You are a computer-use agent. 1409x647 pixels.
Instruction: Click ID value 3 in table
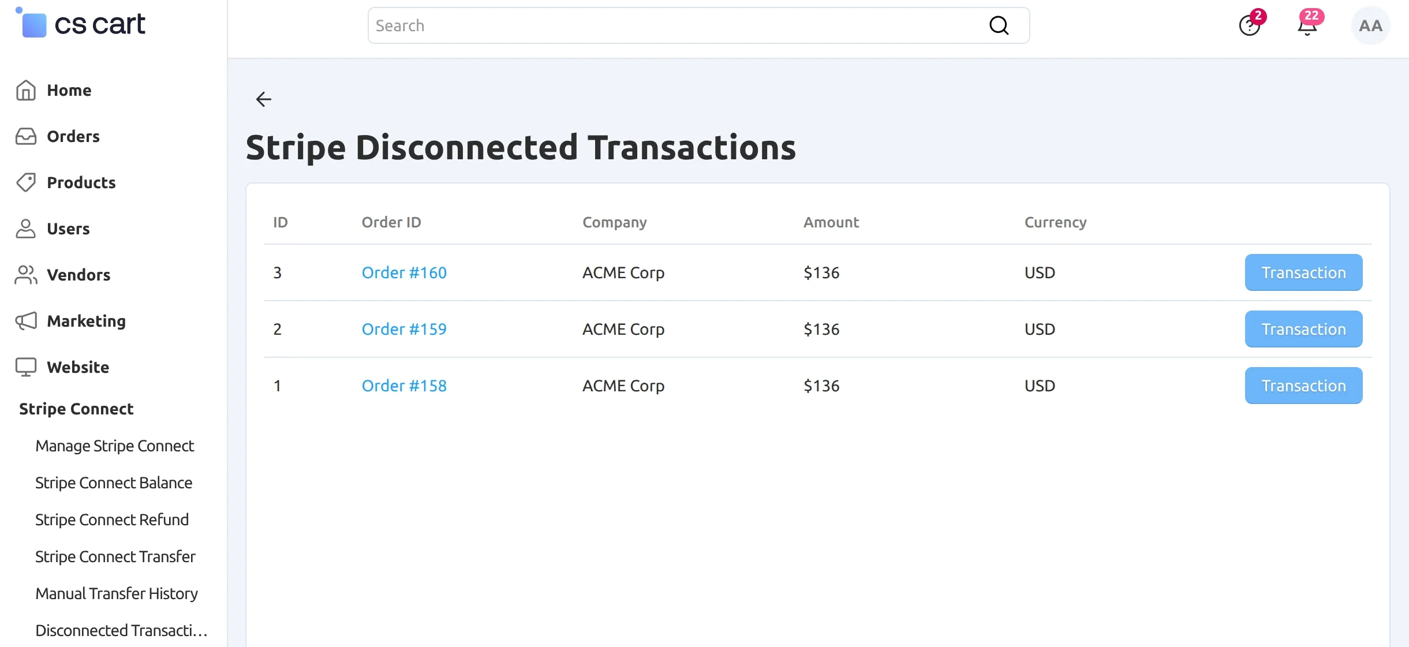pos(278,272)
